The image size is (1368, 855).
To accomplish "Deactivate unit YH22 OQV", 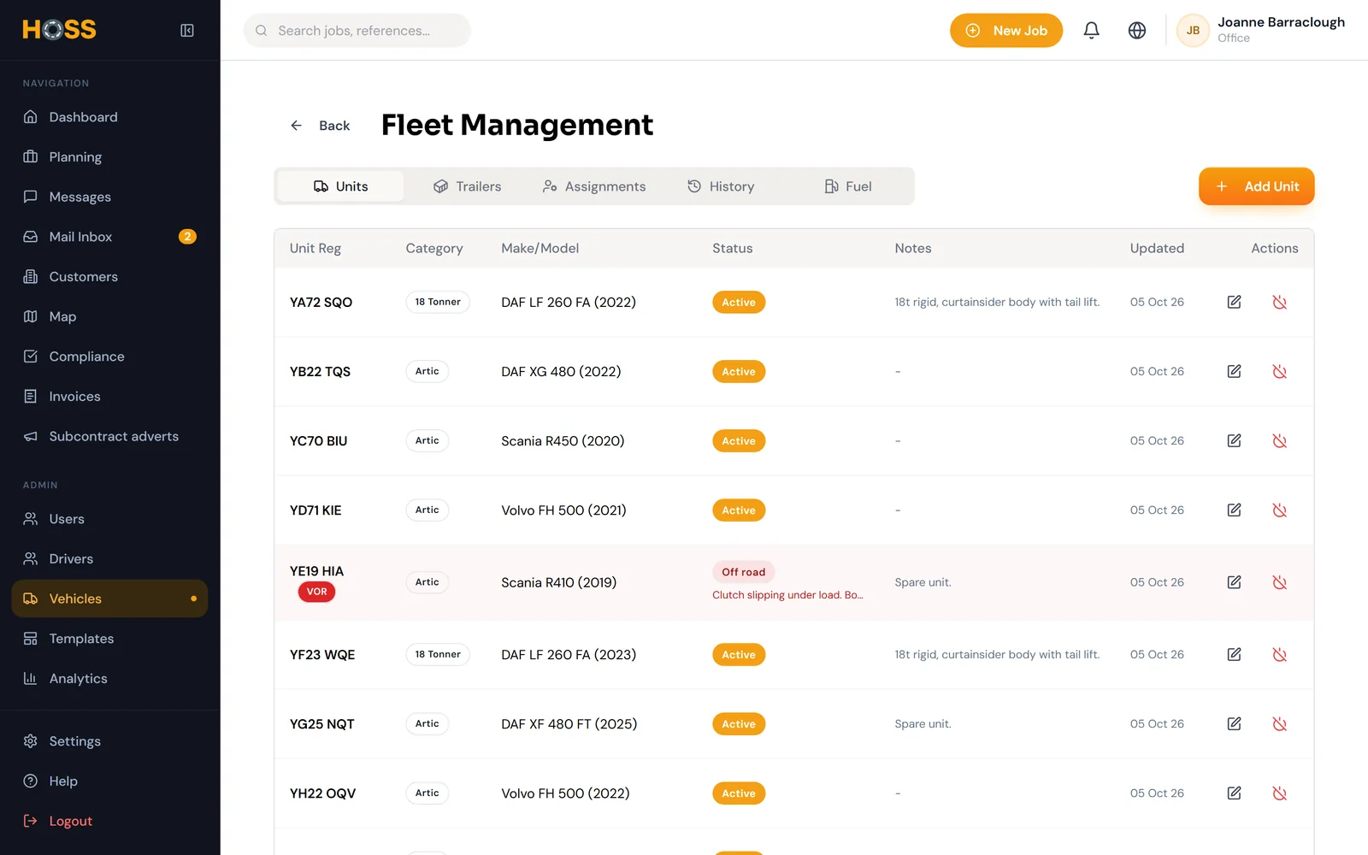I will point(1279,793).
